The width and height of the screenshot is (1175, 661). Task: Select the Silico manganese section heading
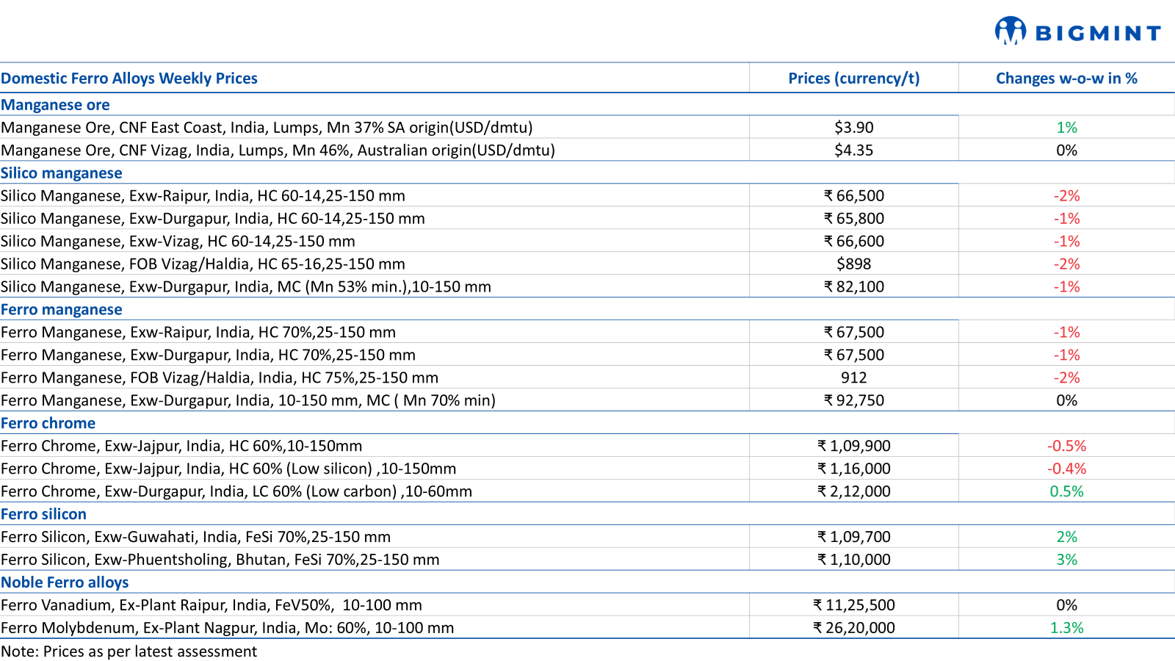coord(62,173)
